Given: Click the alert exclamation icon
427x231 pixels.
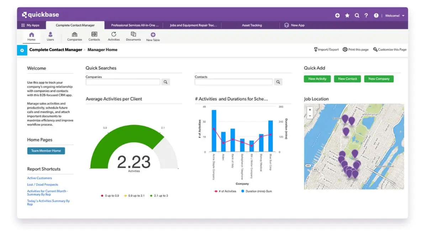Looking at the screenshot, I should [x=376, y=16].
